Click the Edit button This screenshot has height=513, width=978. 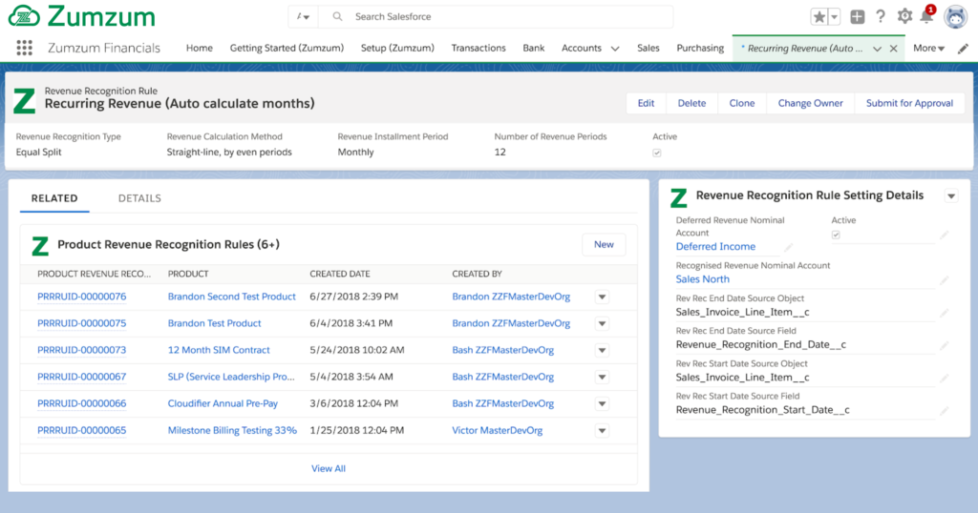pyautogui.click(x=646, y=103)
